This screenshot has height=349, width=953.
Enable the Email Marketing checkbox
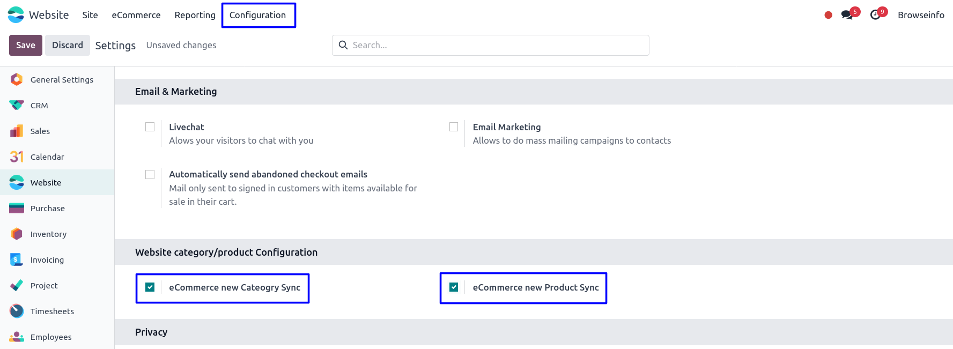click(x=454, y=127)
